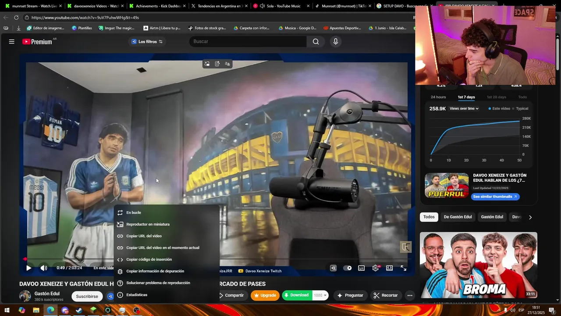Choose Copiar código de inserción
561x316 pixels.
point(167,259)
